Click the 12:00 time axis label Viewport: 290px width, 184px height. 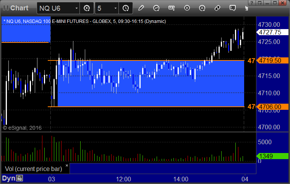[123, 179]
